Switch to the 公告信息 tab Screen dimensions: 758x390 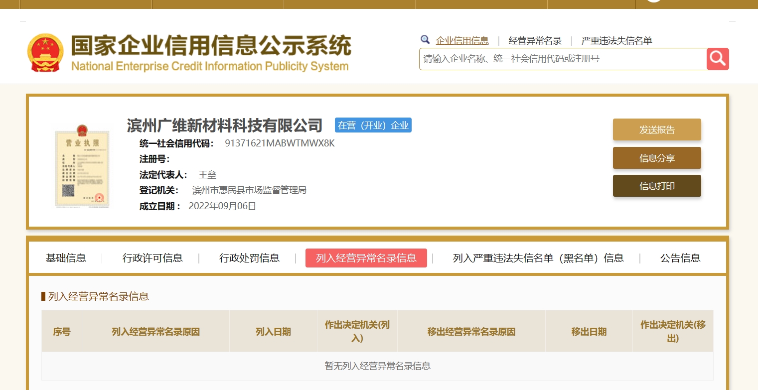point(680,258)
